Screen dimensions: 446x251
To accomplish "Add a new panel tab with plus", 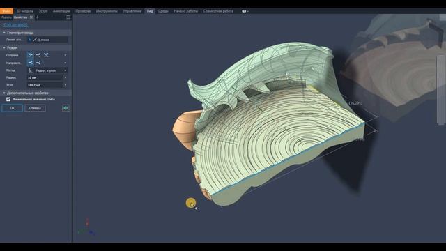I will point(37,17).
